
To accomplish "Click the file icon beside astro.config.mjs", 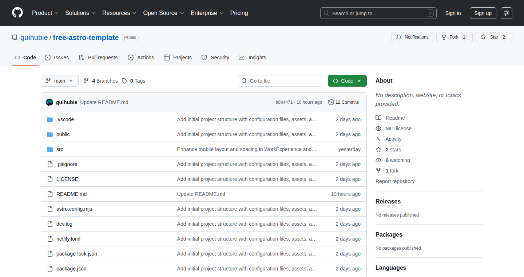I will 50,209.
